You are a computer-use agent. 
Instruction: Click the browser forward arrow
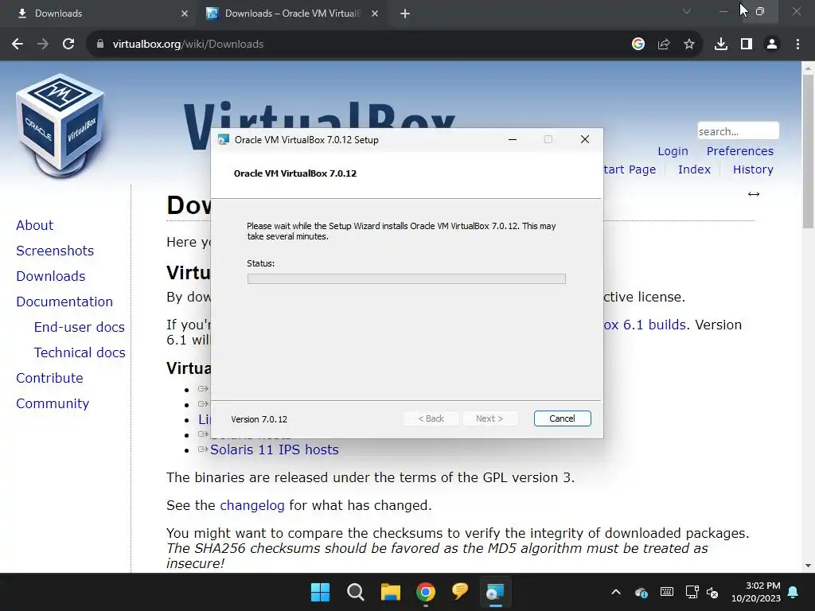click(x=43, y=45)
